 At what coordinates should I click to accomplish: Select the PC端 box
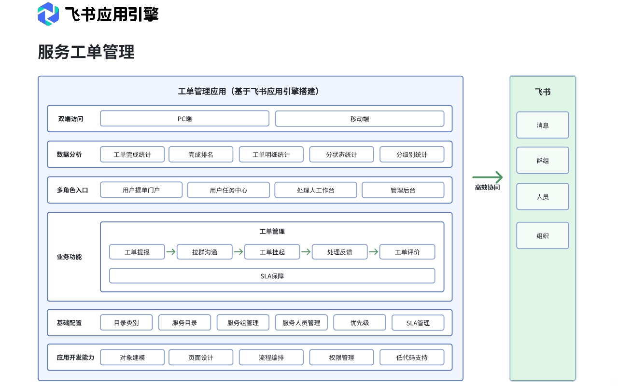click(184, 119)
